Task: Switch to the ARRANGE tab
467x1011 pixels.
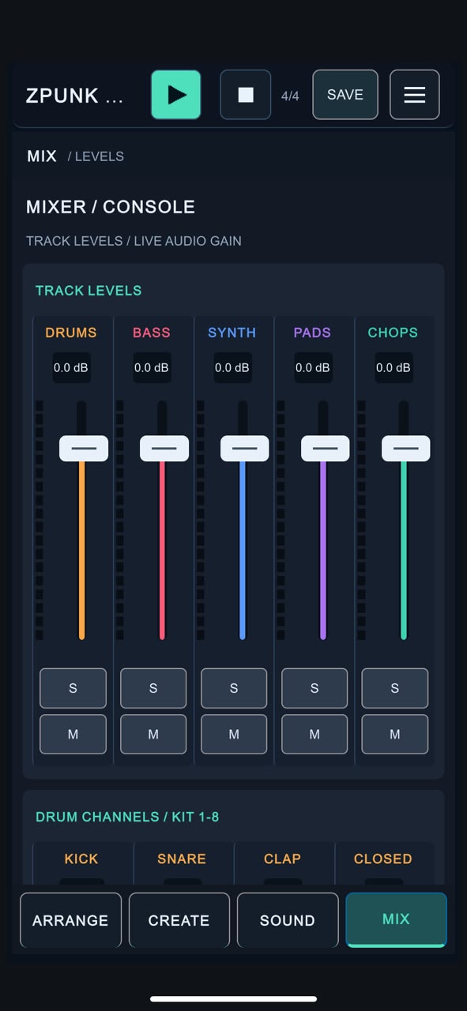Action: 70,920
